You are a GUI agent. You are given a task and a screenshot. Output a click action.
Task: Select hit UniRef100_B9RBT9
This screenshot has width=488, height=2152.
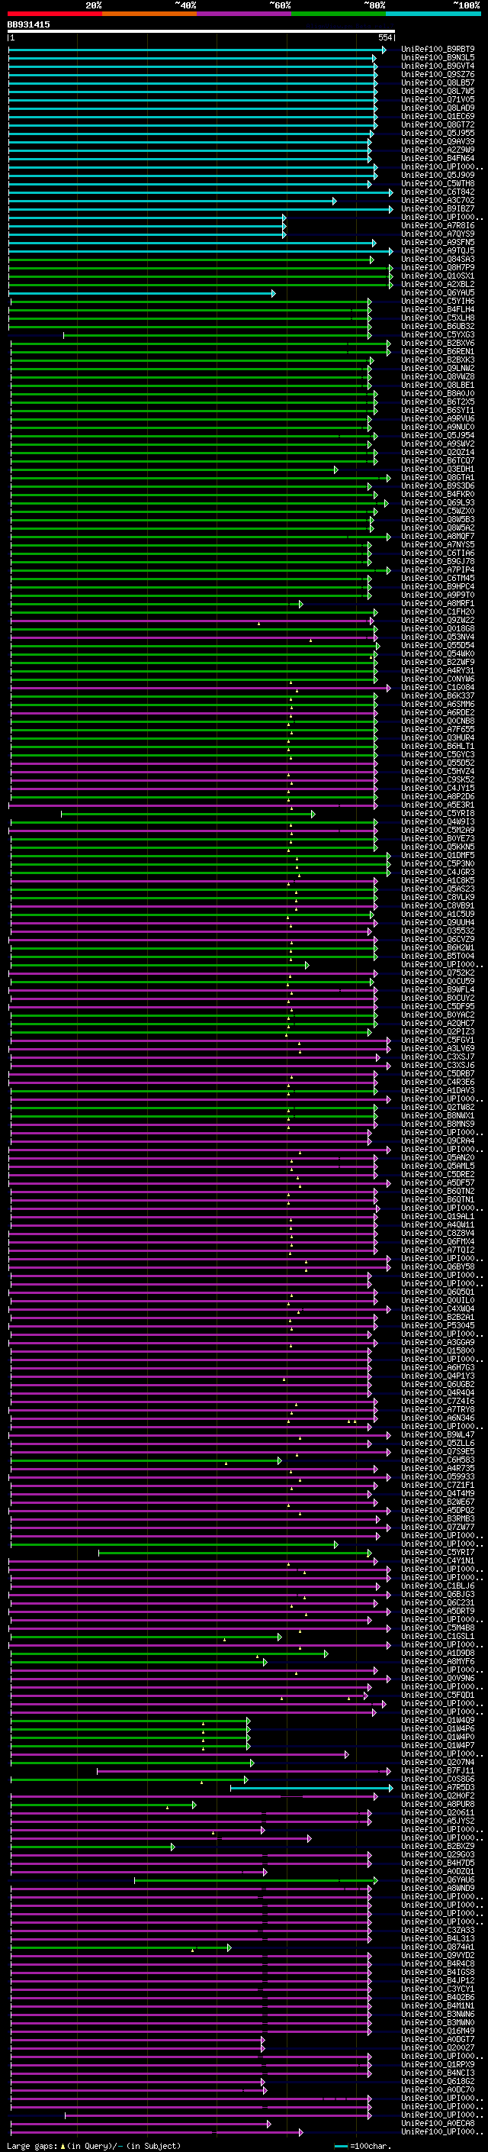pyautogui.click(x=438, y=50)
